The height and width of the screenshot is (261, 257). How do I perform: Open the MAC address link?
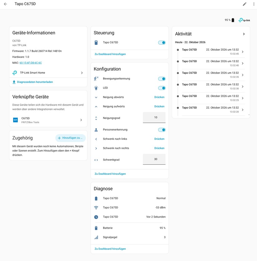31,63
